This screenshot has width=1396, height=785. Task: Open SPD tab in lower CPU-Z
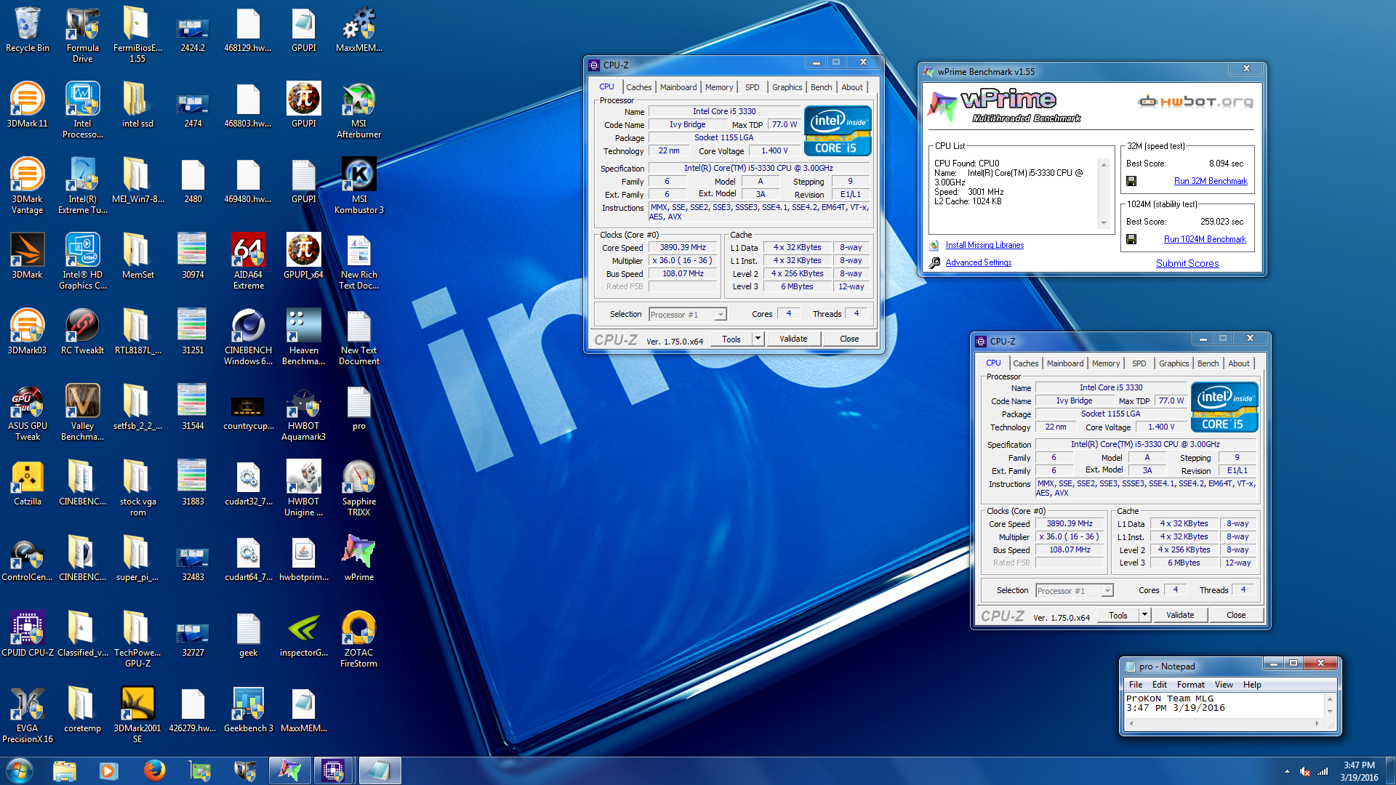1139,363
